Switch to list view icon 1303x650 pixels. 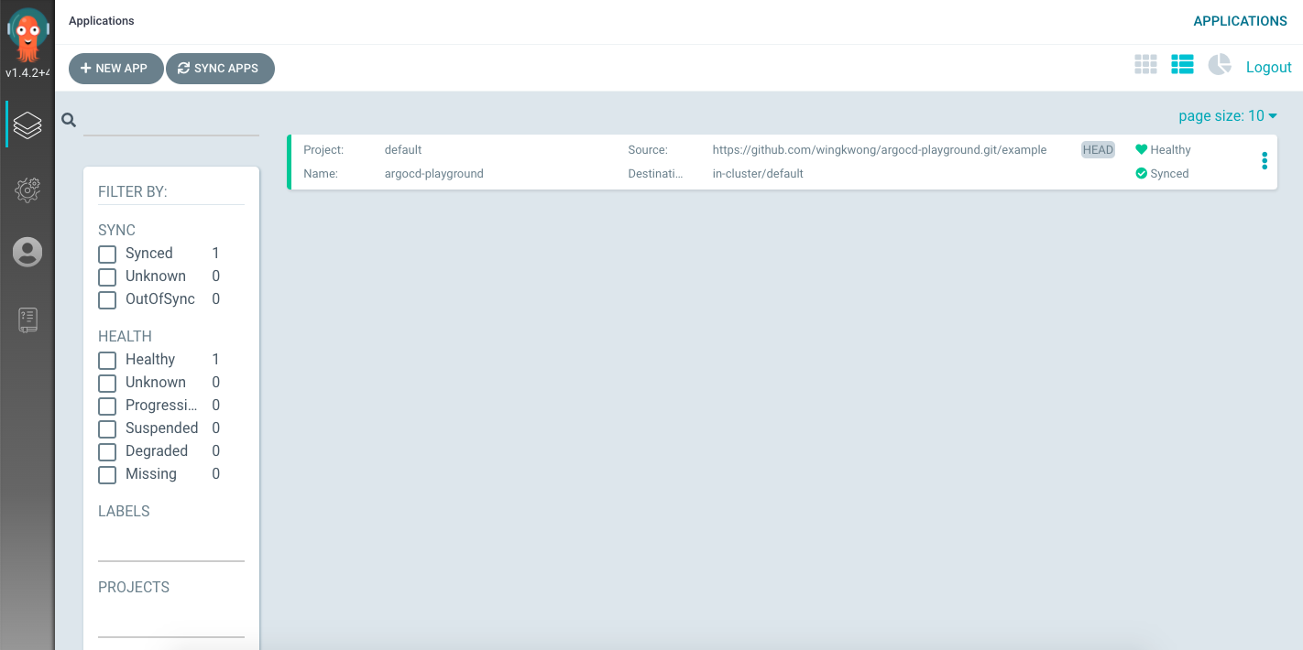point(1182,64)
